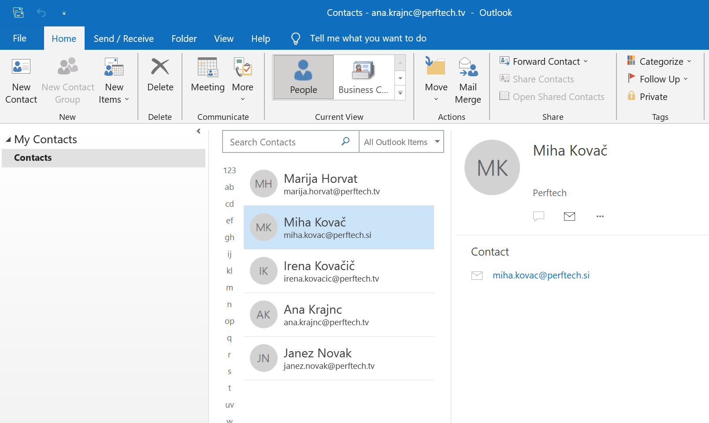The height and width of the screenshot is (423, 709).
Task: Send instant message to Miha Kovač
Action: click(538, 216)
